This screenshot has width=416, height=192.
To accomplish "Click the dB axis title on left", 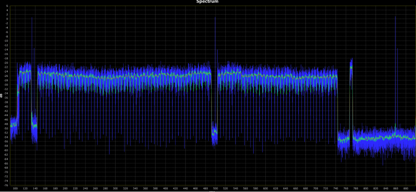I will click(x=2, y=96).
